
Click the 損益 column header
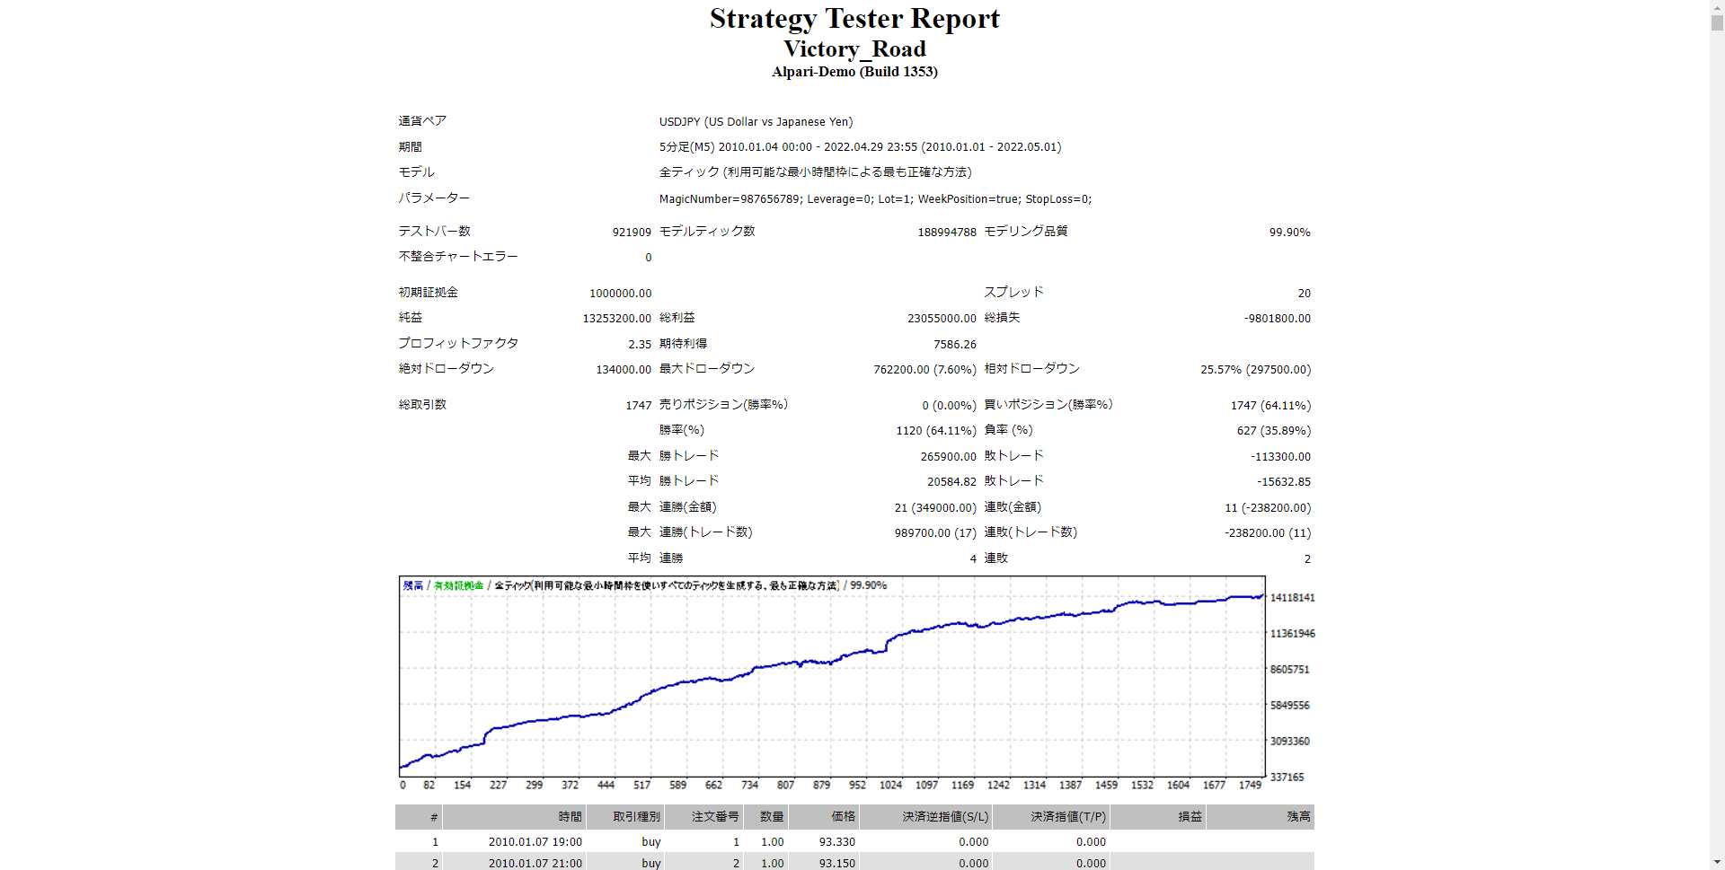pyautogui.click(x=1190, y=817)
